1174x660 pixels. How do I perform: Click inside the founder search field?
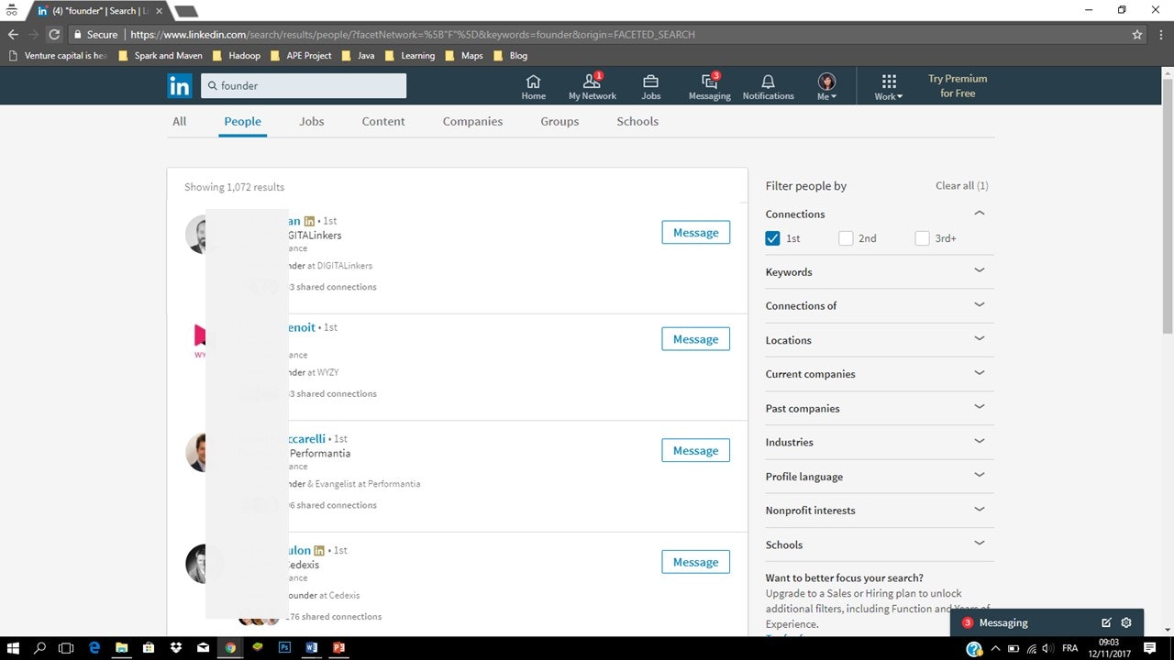pos(303,85)
